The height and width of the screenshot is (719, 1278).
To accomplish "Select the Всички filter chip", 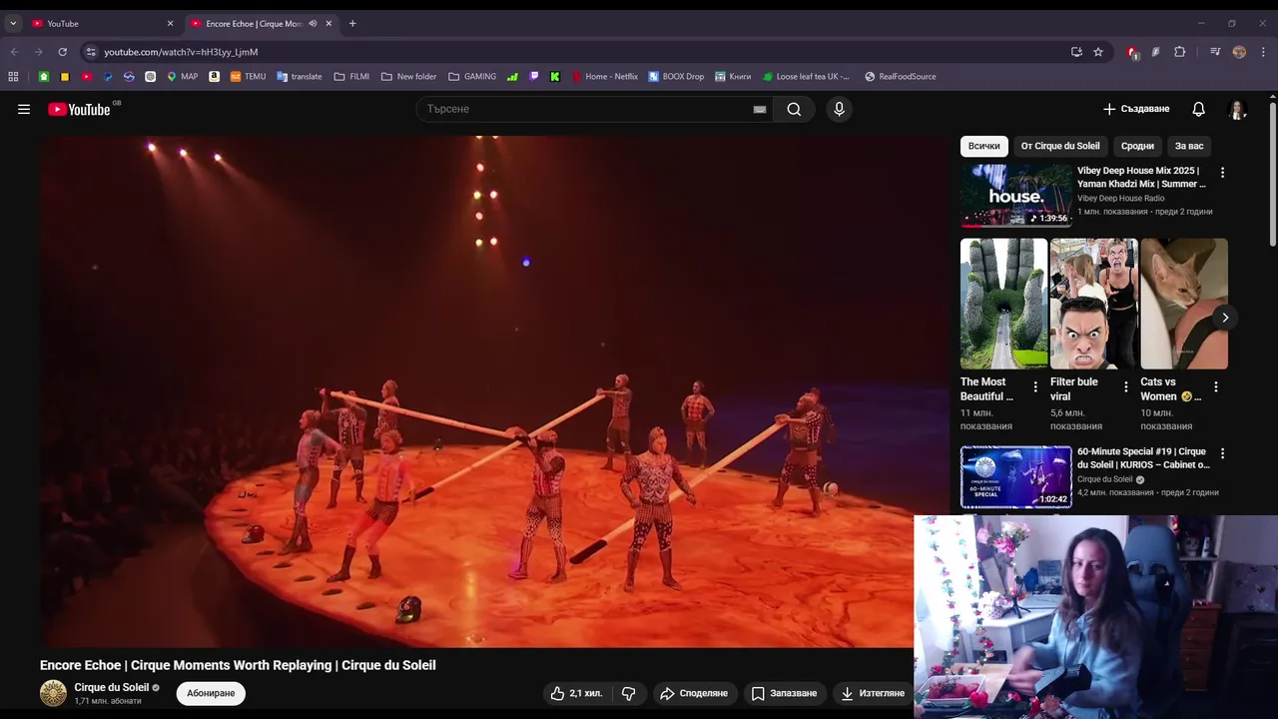I will 984,146.
